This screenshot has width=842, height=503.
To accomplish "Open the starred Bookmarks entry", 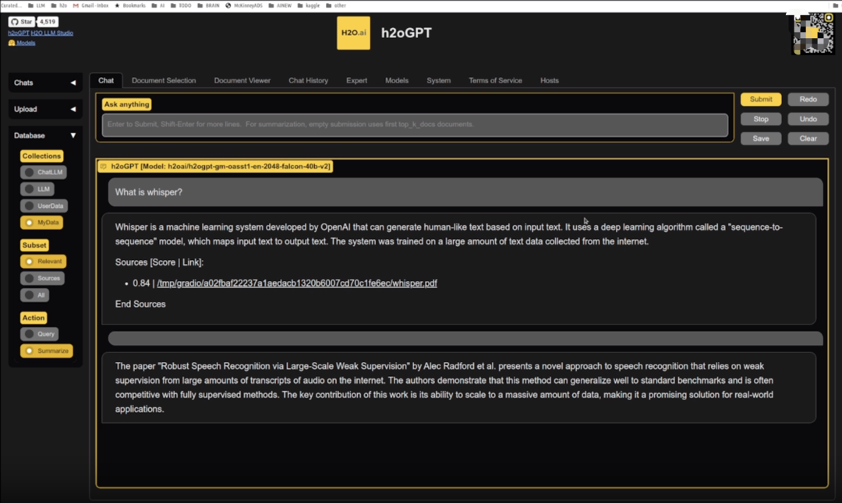I will (x=130, y=5).
